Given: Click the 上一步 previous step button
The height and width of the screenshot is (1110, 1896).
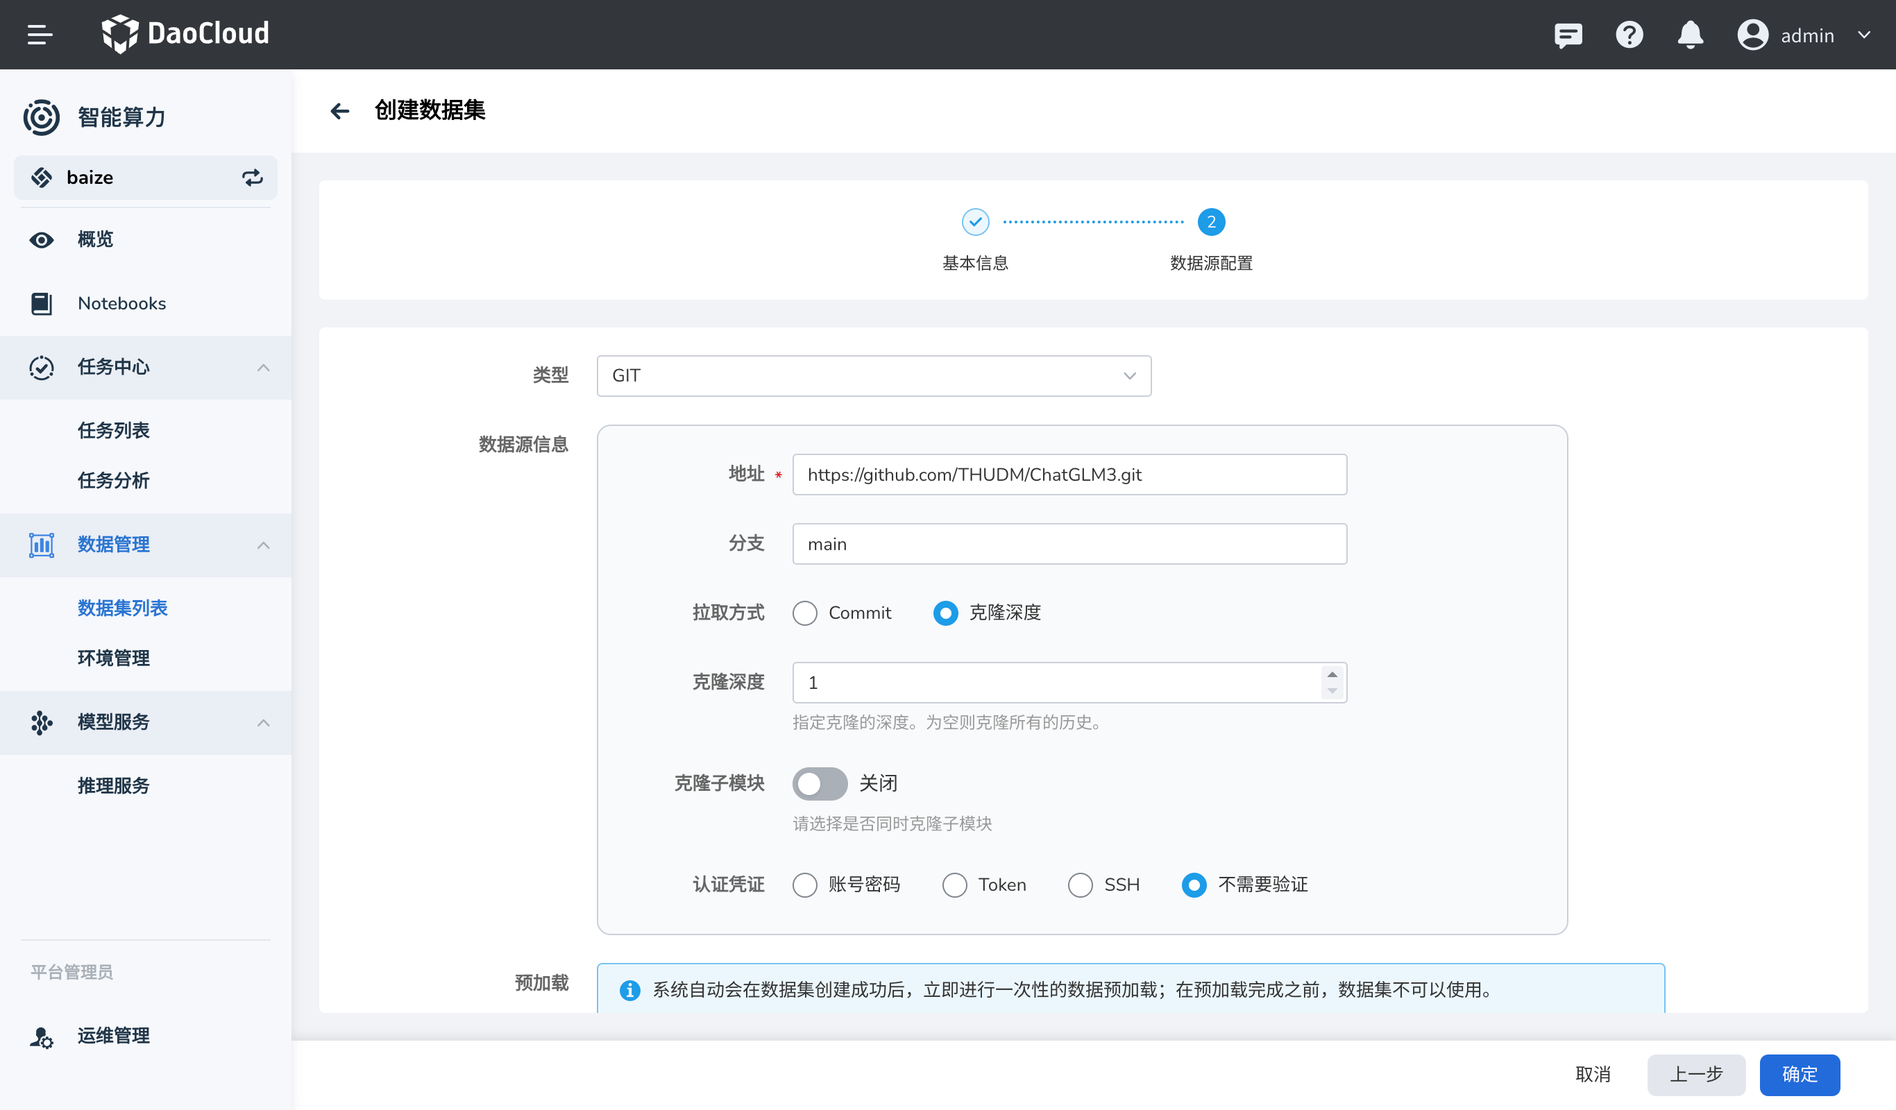Looking at the screenshot, I should tap(1696, 1075).
